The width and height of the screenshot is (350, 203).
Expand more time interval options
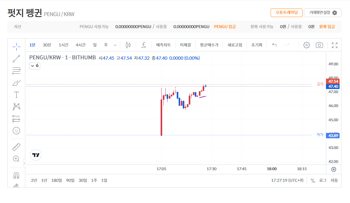click(x=115, y=45)
